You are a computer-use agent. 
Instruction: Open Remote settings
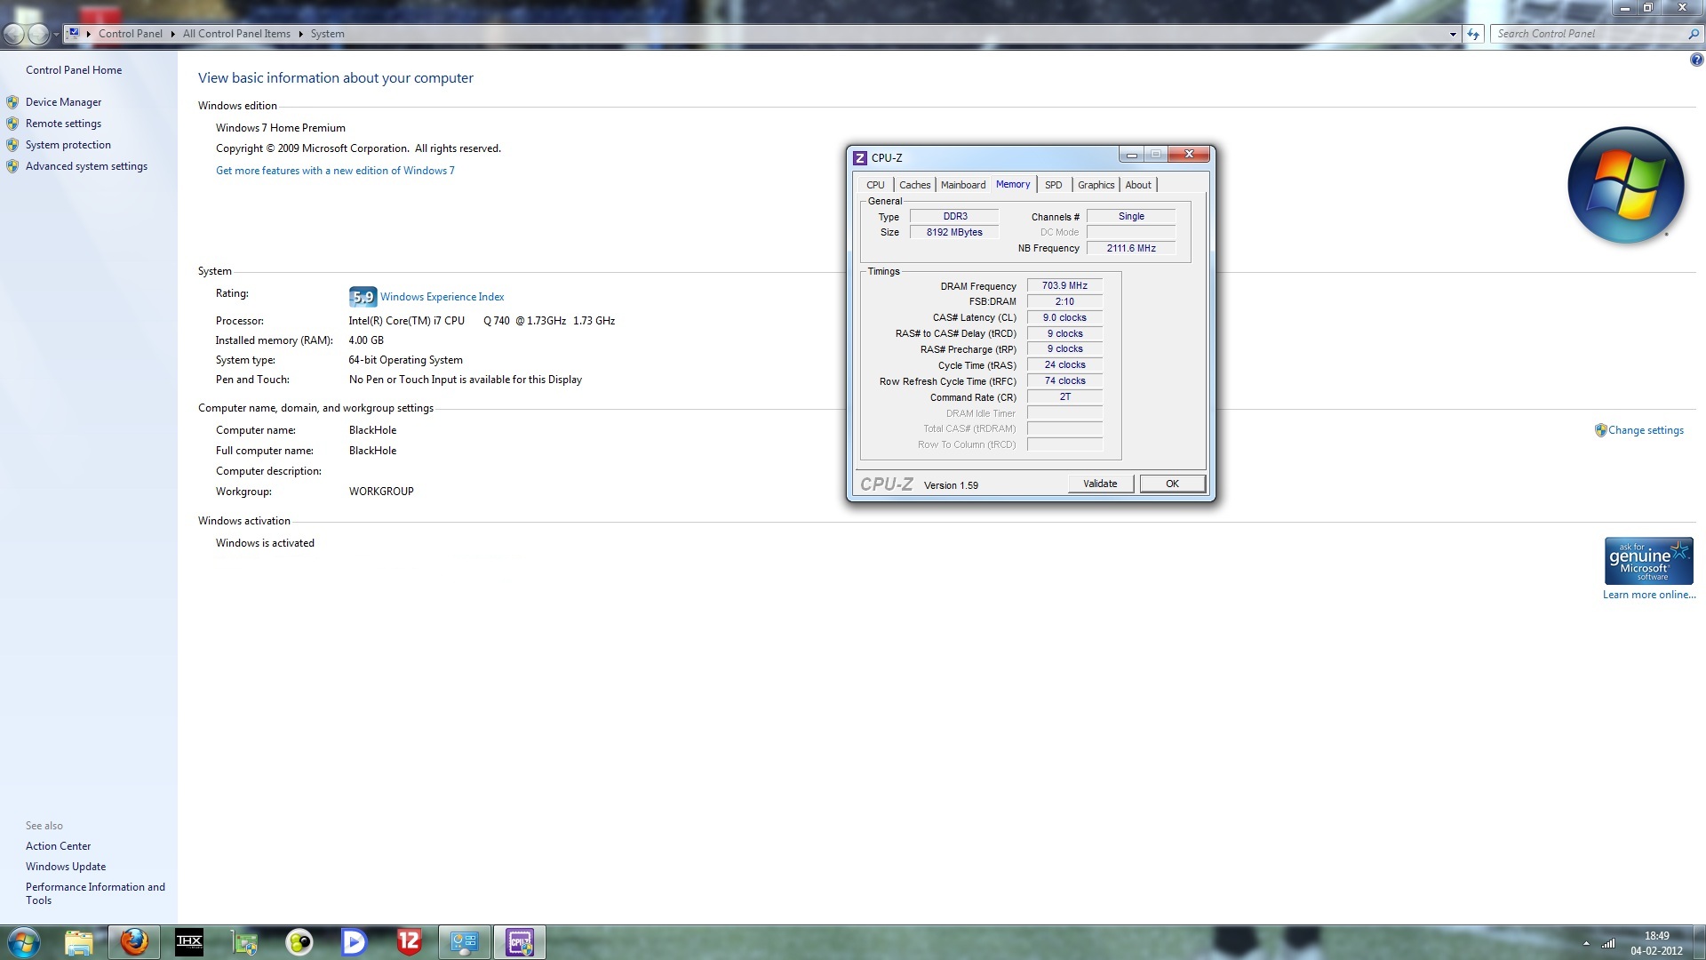click(63, 124)
